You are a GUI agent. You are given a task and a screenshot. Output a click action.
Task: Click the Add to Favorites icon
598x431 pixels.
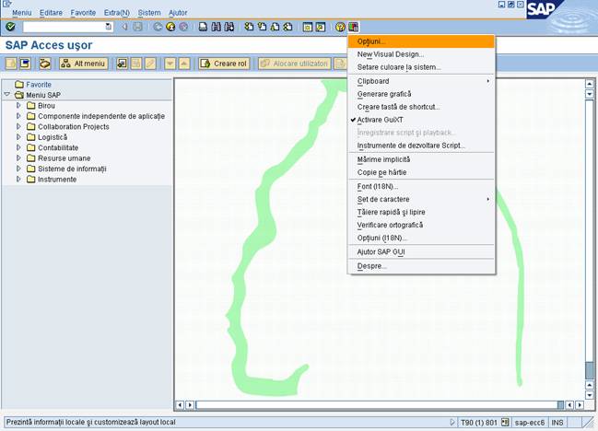[122, 64]
